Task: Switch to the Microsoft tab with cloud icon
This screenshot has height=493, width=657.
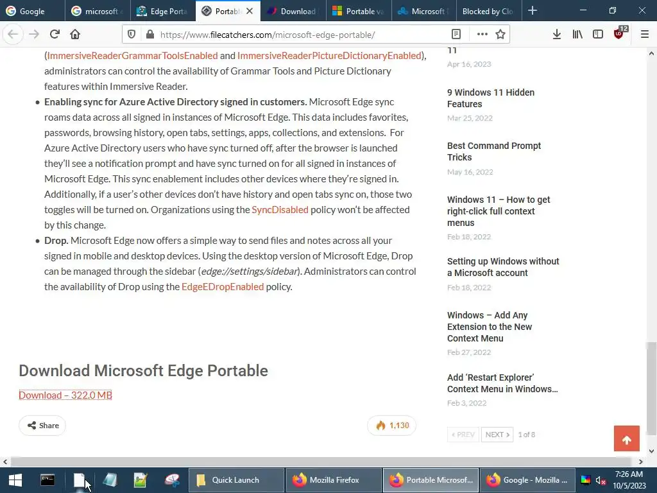Action: 424,12
